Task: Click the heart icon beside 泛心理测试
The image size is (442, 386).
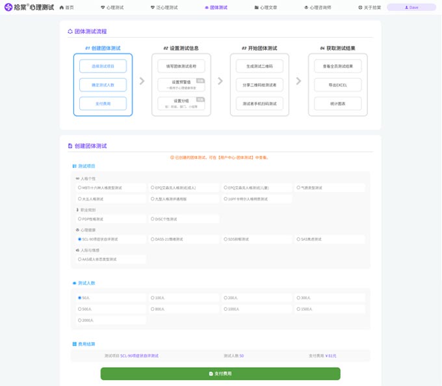Action: [153, 8]
